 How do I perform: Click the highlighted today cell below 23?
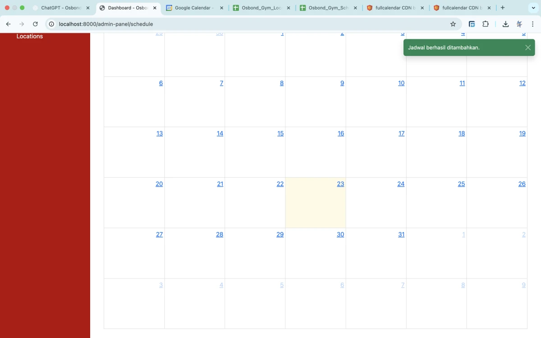(316, 207)
